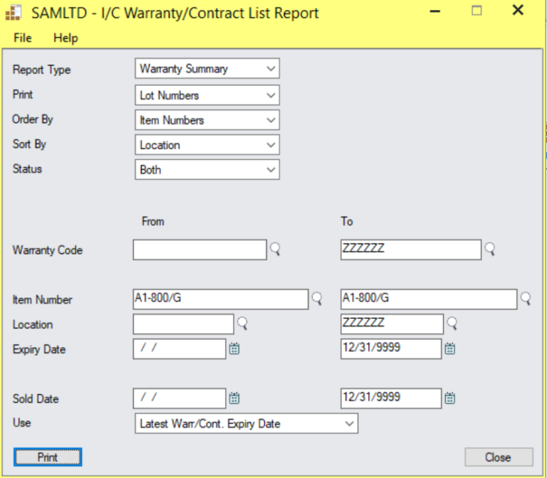Click the Item Number From finder icon
The image size is (547, 478).
317,299
